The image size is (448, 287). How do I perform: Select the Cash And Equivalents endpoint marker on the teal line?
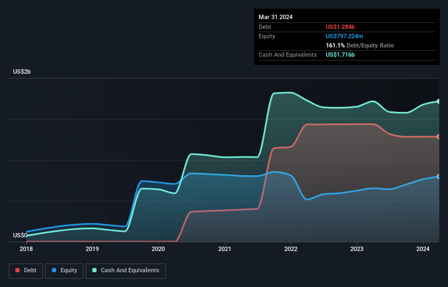coord(439,101)
